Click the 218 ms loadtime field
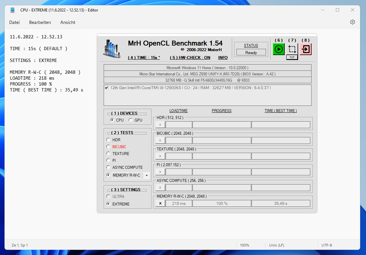Viewport: 366px width, 255px height. click(x=179, y=204)
